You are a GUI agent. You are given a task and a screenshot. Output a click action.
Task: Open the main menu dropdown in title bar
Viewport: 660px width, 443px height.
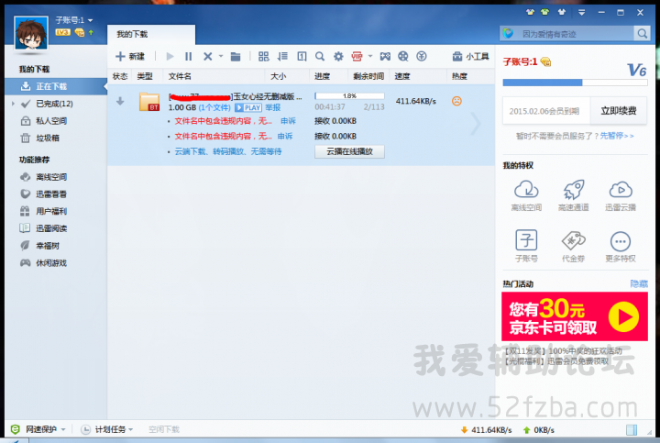[x=581, y=13]
